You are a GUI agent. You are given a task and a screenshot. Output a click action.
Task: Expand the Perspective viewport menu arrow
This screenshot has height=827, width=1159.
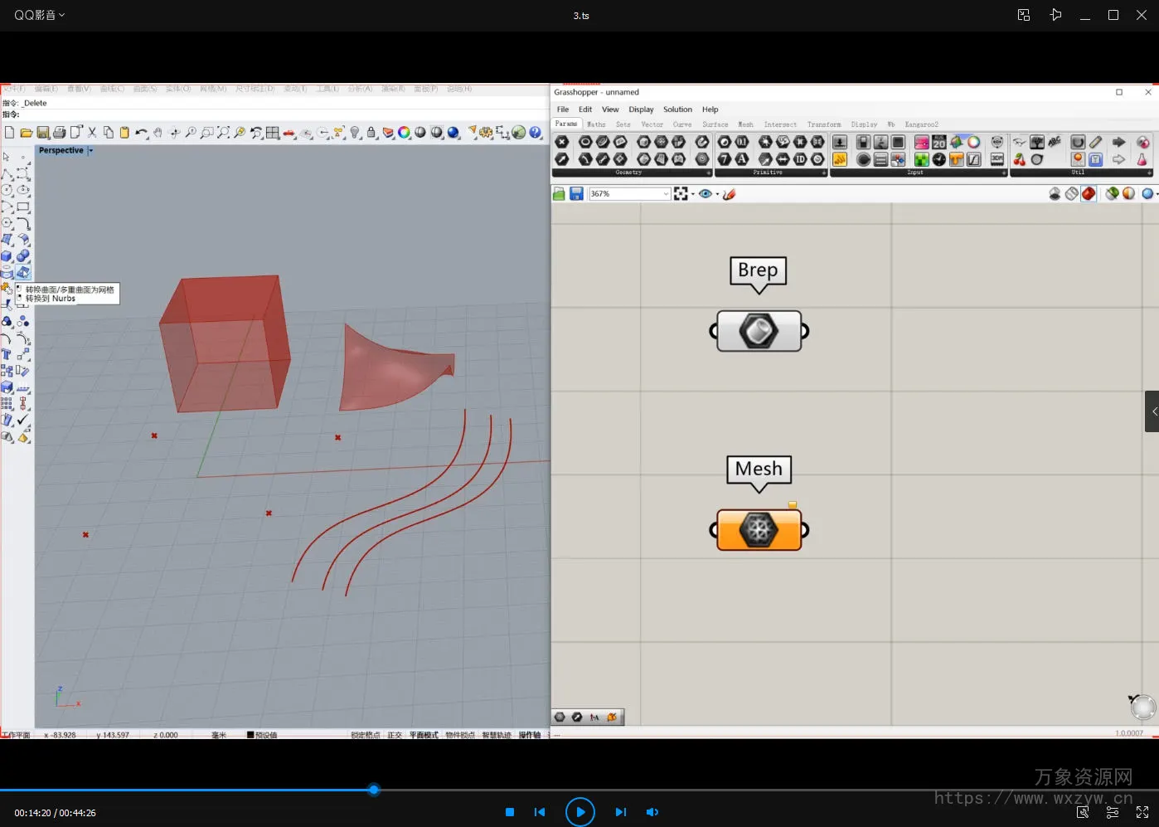[x=90, y=151]
